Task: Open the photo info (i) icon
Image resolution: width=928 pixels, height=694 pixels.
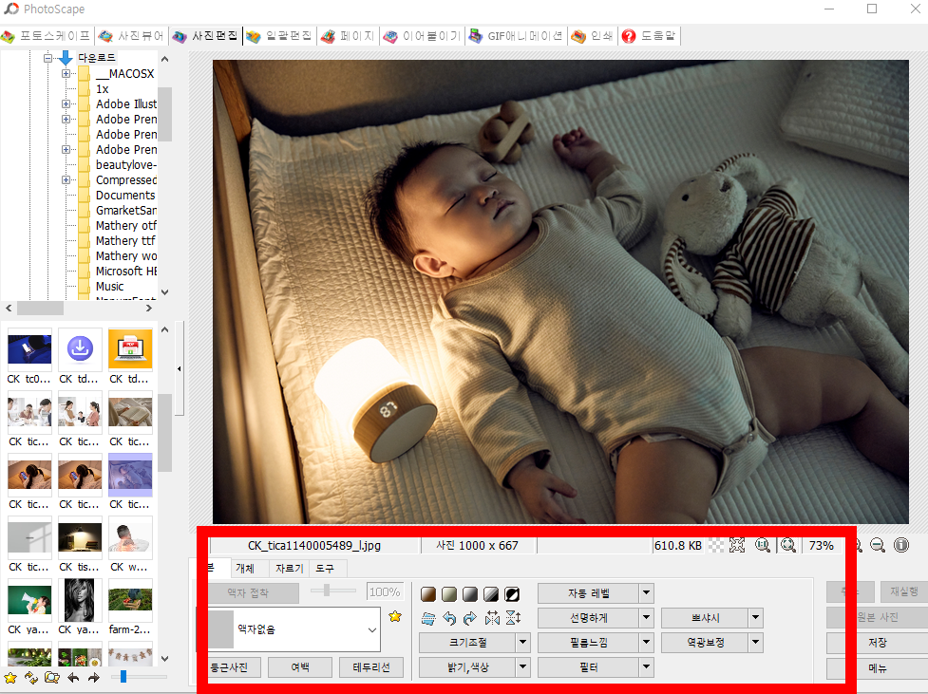Action: (x=901, y=545)
